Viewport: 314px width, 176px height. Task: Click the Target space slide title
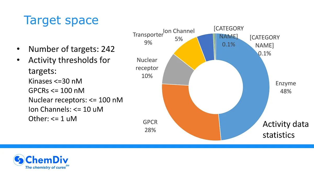coord(61,20)
